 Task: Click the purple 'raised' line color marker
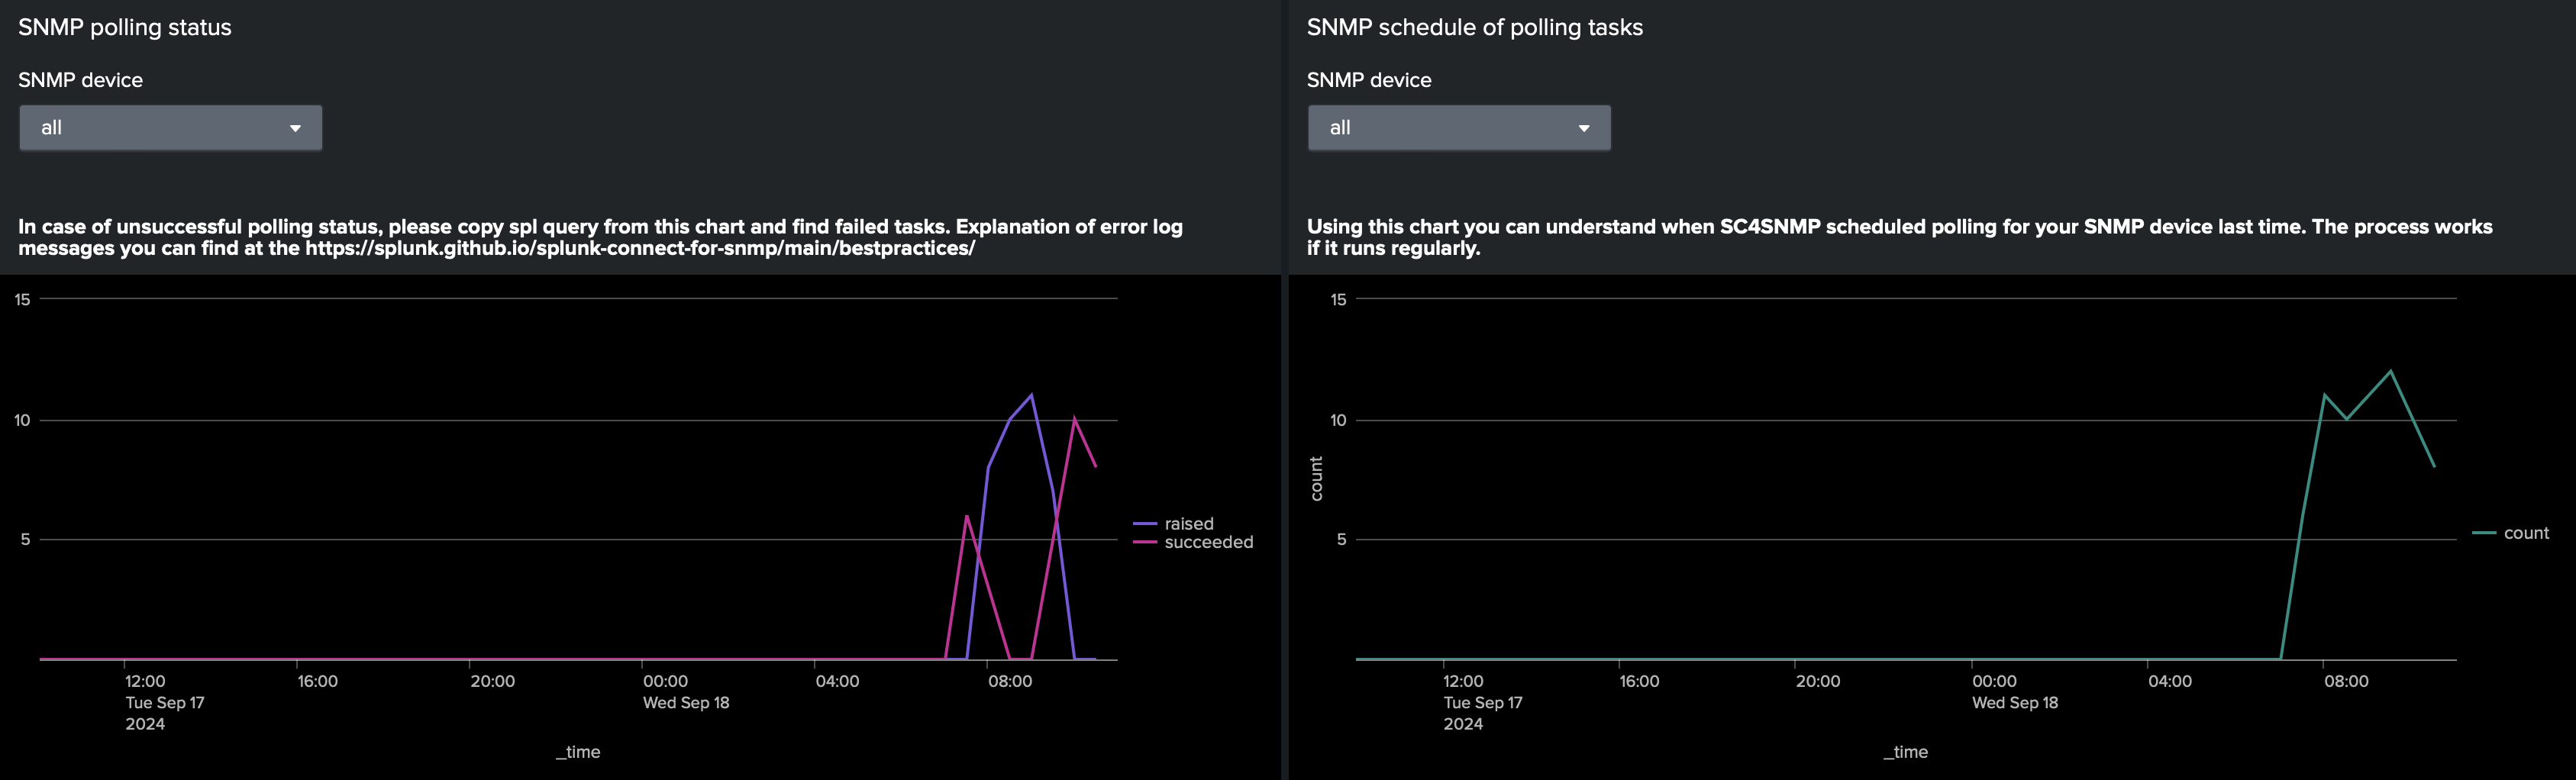tap(1145, 523)
